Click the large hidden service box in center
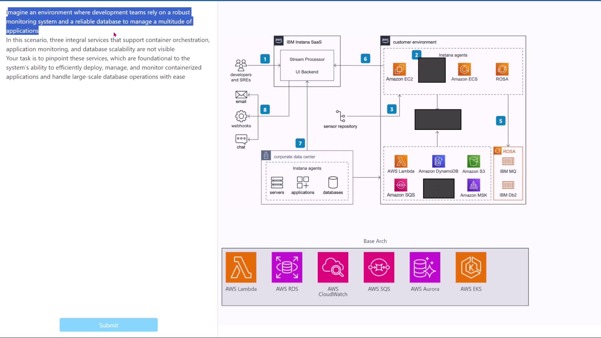Viewport: 601px width, 338px height. (438, 119)
